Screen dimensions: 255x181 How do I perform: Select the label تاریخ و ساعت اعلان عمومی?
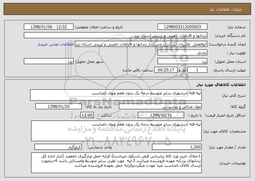99,27
